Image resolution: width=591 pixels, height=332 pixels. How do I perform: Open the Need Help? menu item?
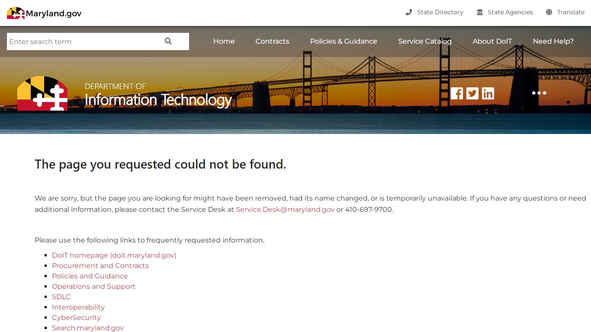pyautogui.click(x=553, y=41)
